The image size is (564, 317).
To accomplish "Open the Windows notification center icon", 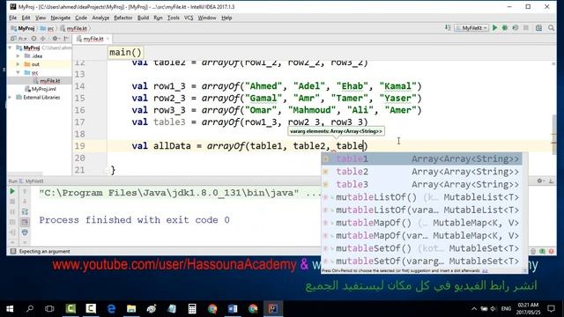I will (x=551, y=309).
